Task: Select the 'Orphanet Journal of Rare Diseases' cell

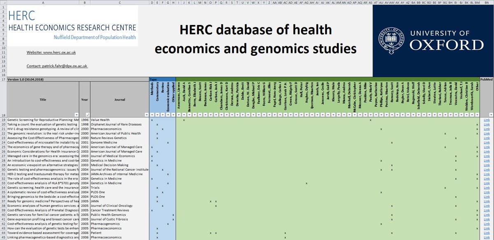Action: [119, 124]
